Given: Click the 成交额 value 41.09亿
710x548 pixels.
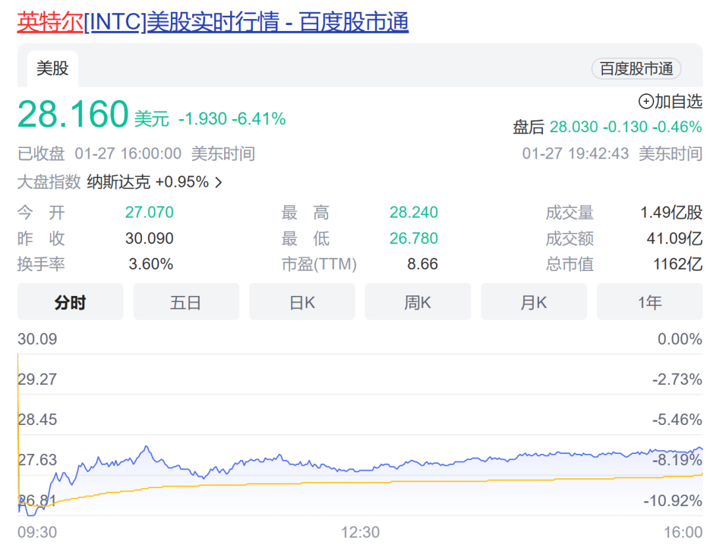Looking at the screenshot, I should tap(674, 238).
